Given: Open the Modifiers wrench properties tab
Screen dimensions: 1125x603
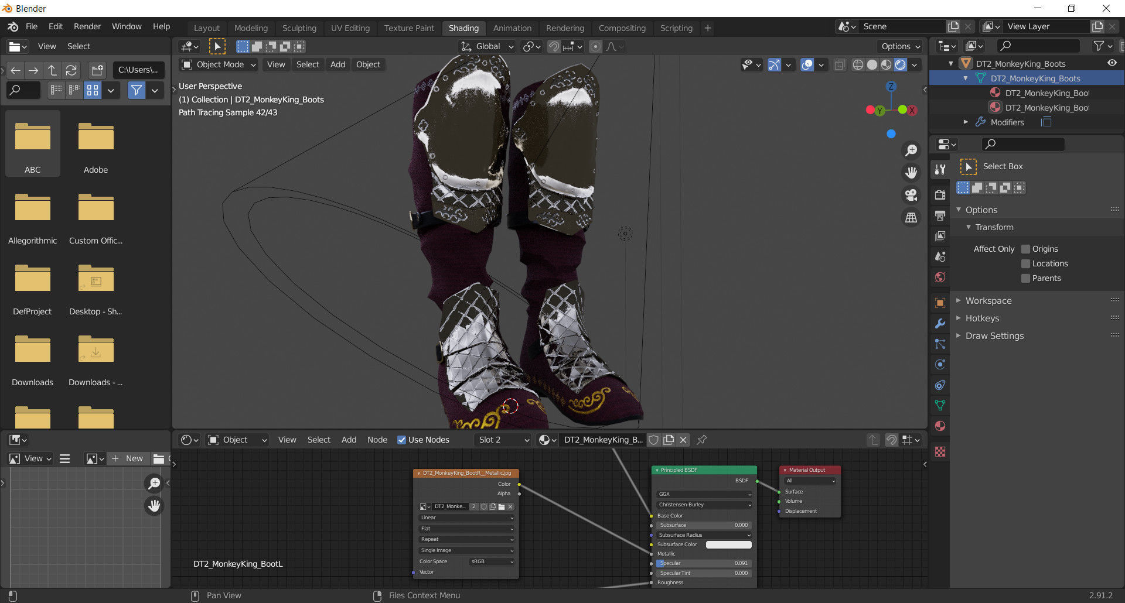Looking at the screenshot, I should (940, 324).
